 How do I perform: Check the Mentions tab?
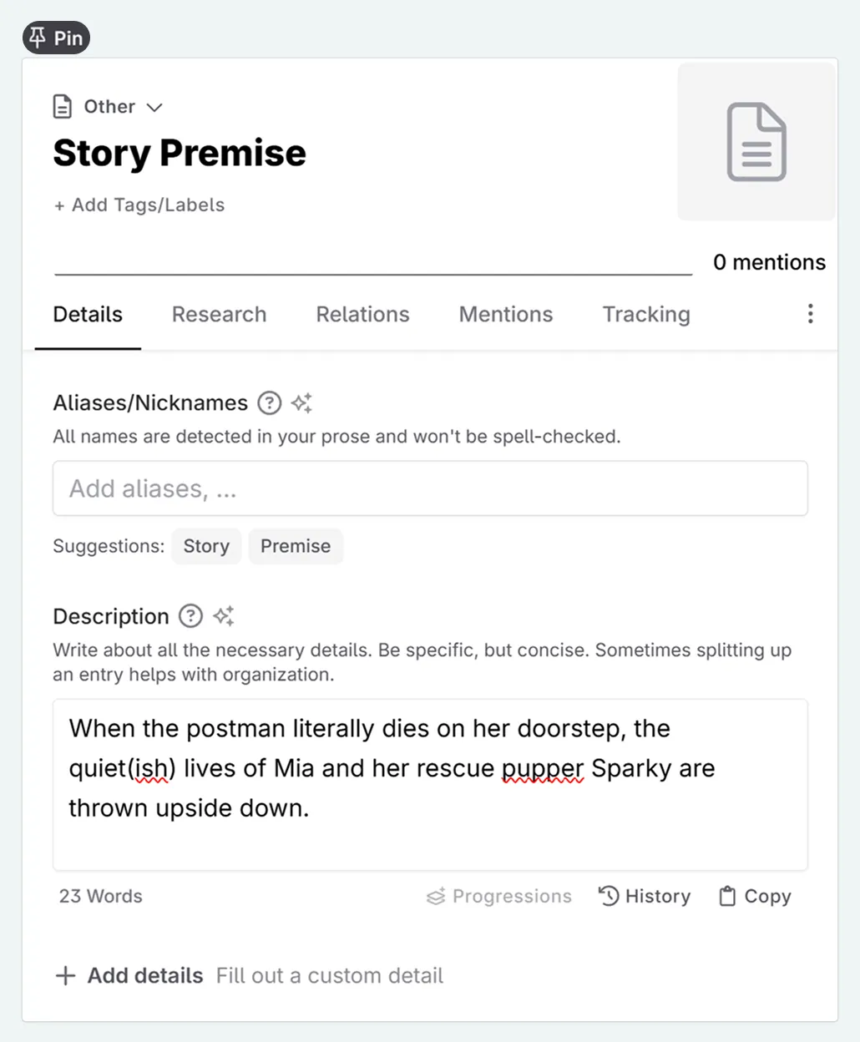(x=505, y=315)
